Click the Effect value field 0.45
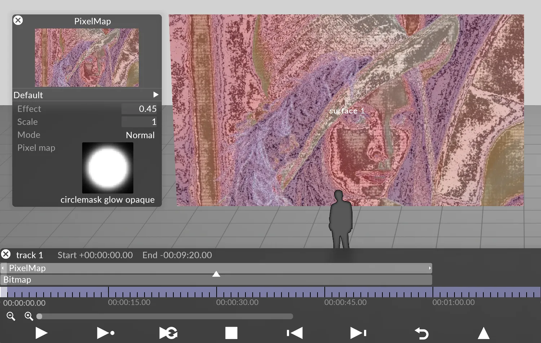This screenshot has width=541, height=343. tap(139, 109)
